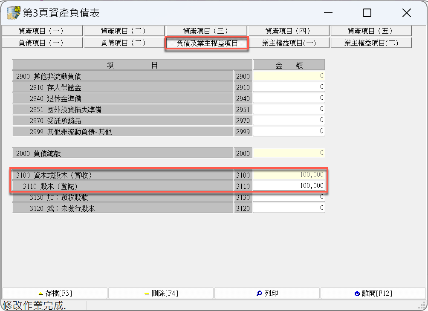The width and height of the screenshot is (428, 311).
Task: Click the row label 2910 存入保證金
Action: coord(122,87)
